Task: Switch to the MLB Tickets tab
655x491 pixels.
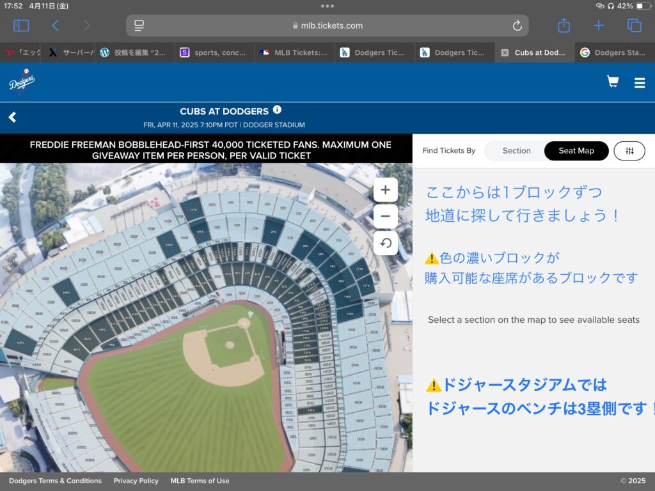Action: click(295, 52)
